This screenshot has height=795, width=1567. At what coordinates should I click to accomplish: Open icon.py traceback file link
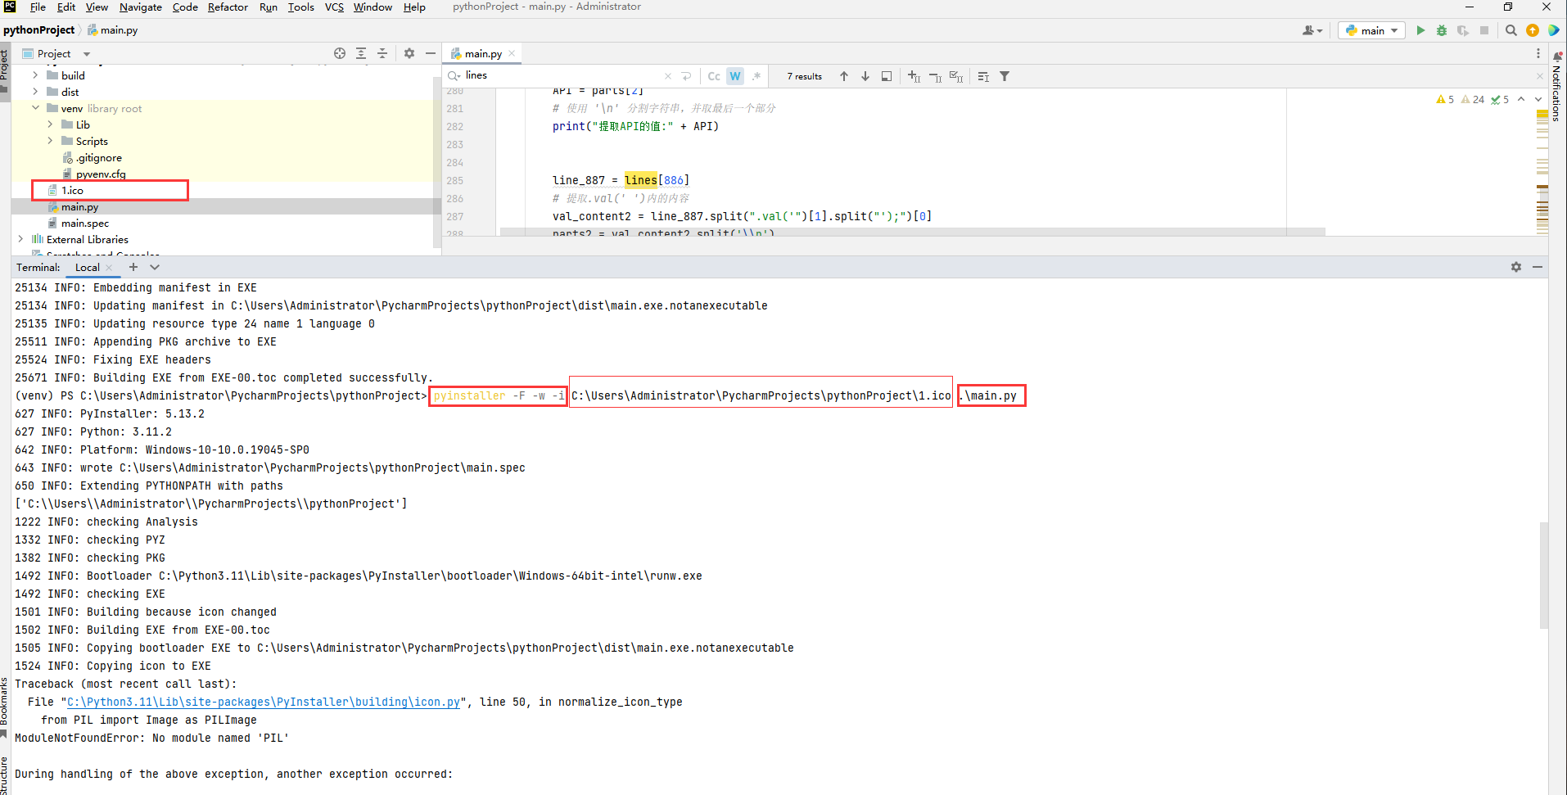(263, 702)
